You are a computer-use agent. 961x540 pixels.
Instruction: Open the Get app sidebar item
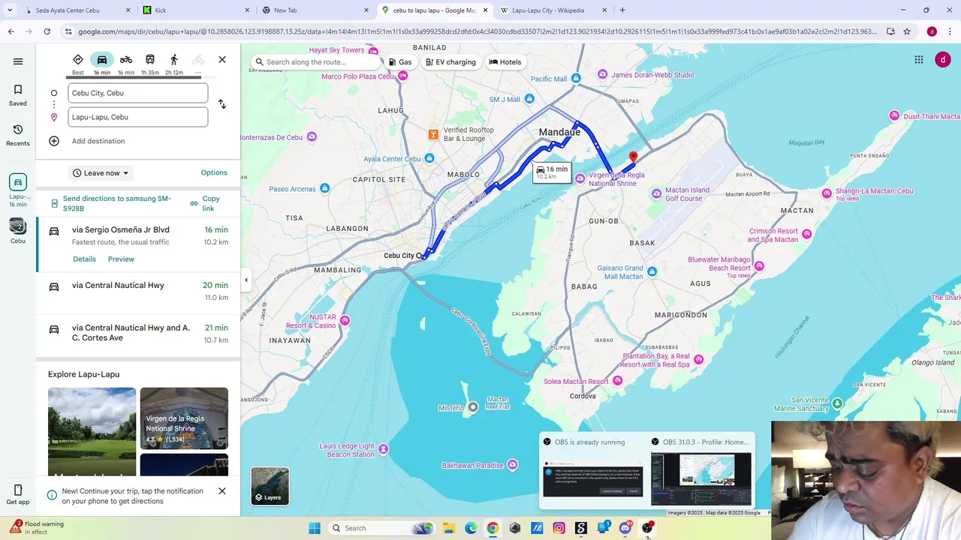pos(18,495)
